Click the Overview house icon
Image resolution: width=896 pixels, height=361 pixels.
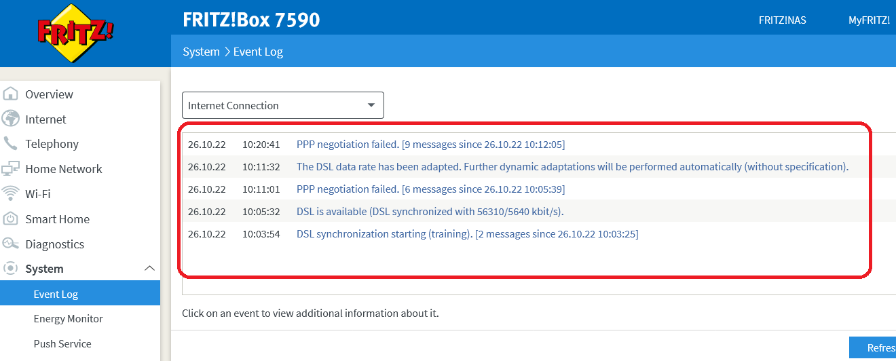pos(11,94)
